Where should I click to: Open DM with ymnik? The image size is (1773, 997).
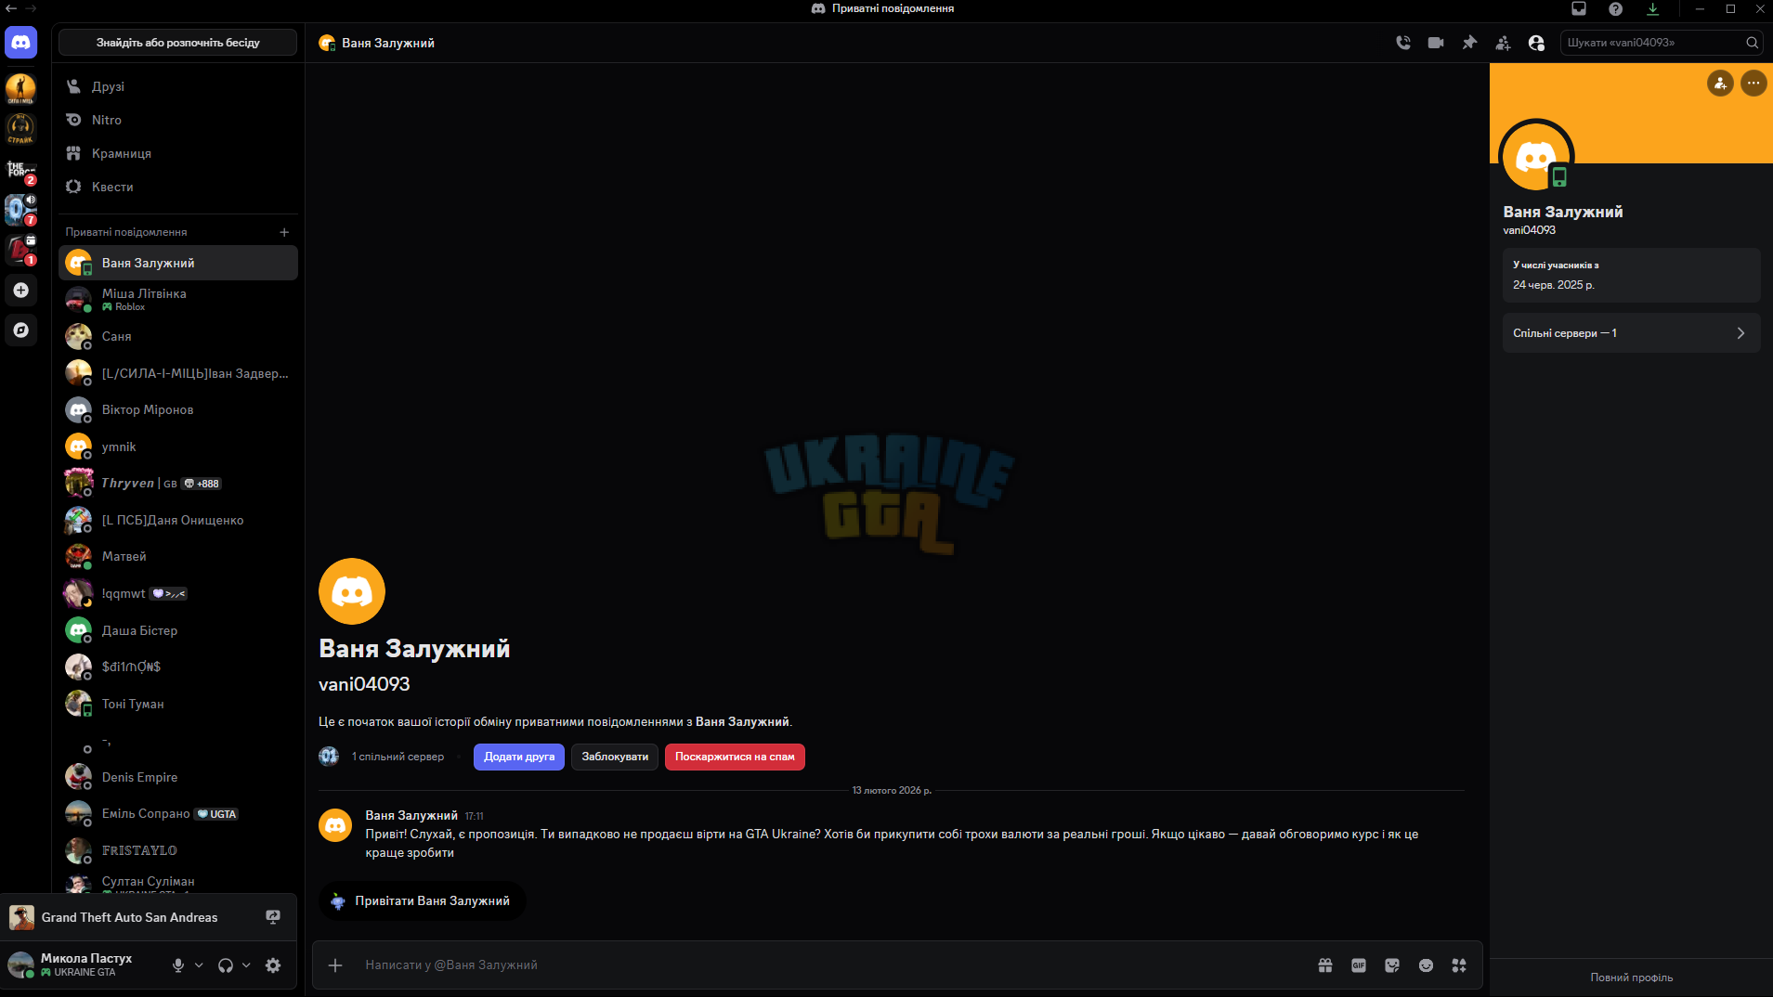(178, 447)
